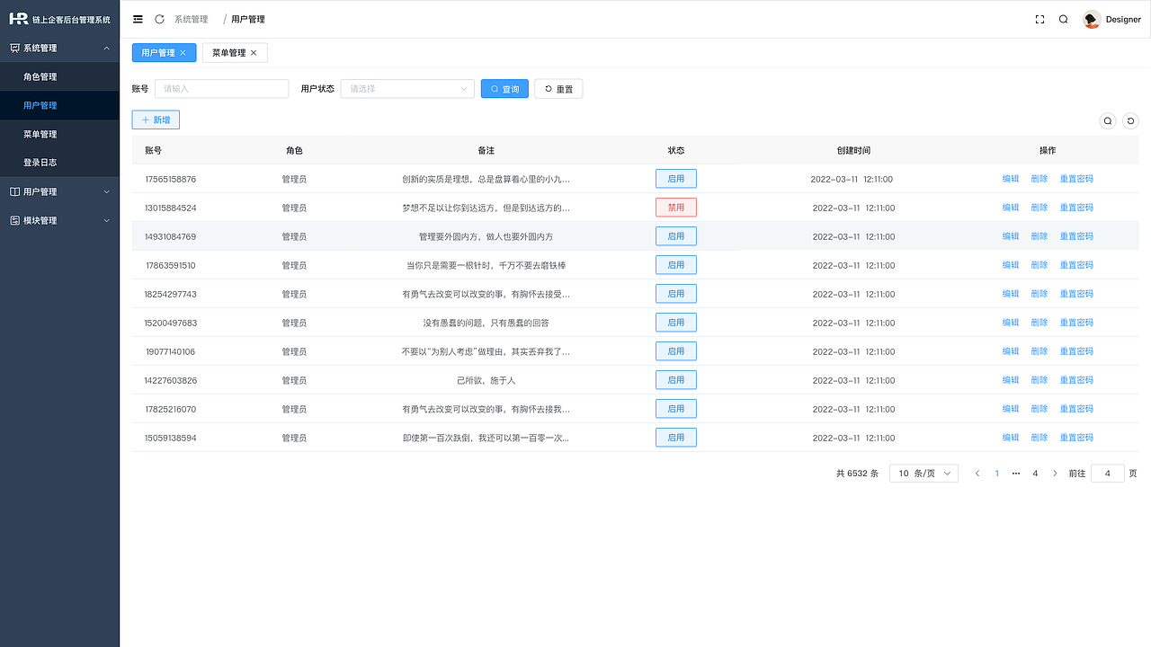Screen dimensions: 1151x647
Task: Expand the 用户管理 sidebar section
Action: [59, 191]
